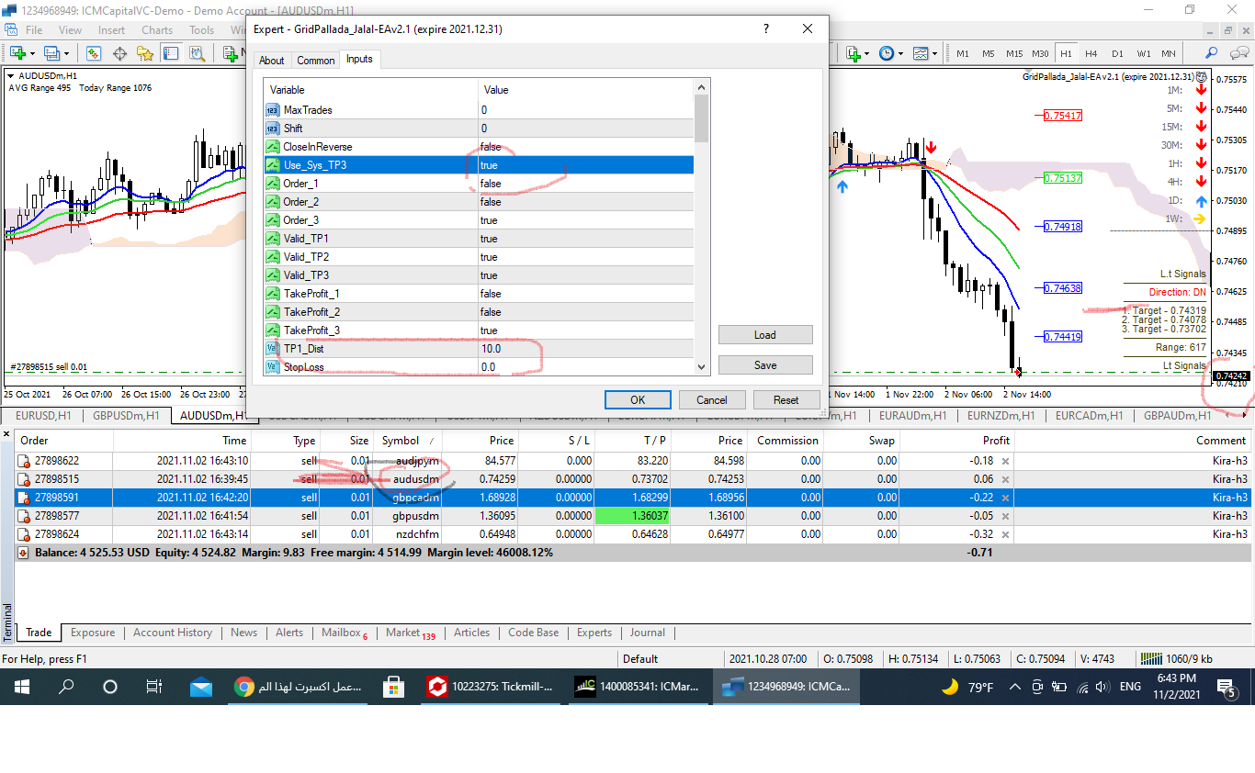
Task: Expand the Profiles dropdown arrow
Action: pyautogui.click(x=67, y=53)
